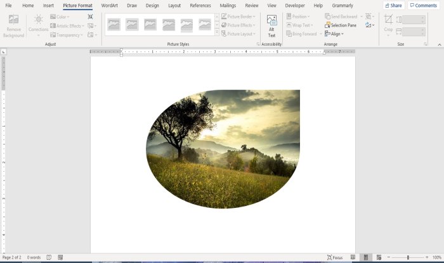This screenshot has width=444, height=263.
Task: Switch to the Layout tab
Action: [x=174, y=5]
